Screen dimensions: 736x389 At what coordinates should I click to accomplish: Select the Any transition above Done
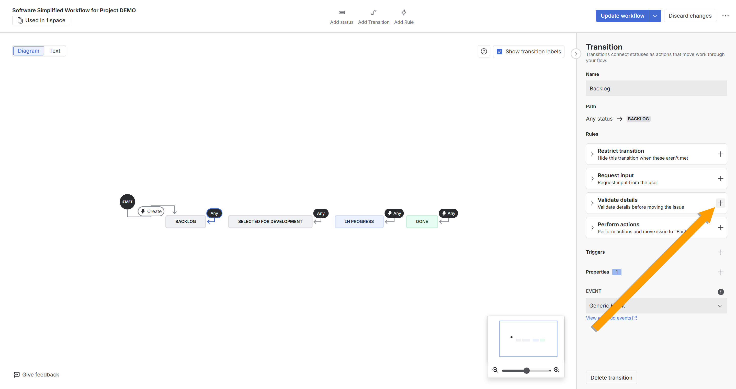coord(448,213)
